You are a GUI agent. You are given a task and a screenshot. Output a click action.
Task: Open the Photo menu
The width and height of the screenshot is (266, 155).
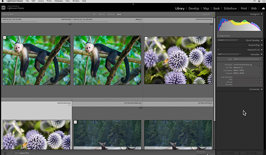(x=49, y=1)
